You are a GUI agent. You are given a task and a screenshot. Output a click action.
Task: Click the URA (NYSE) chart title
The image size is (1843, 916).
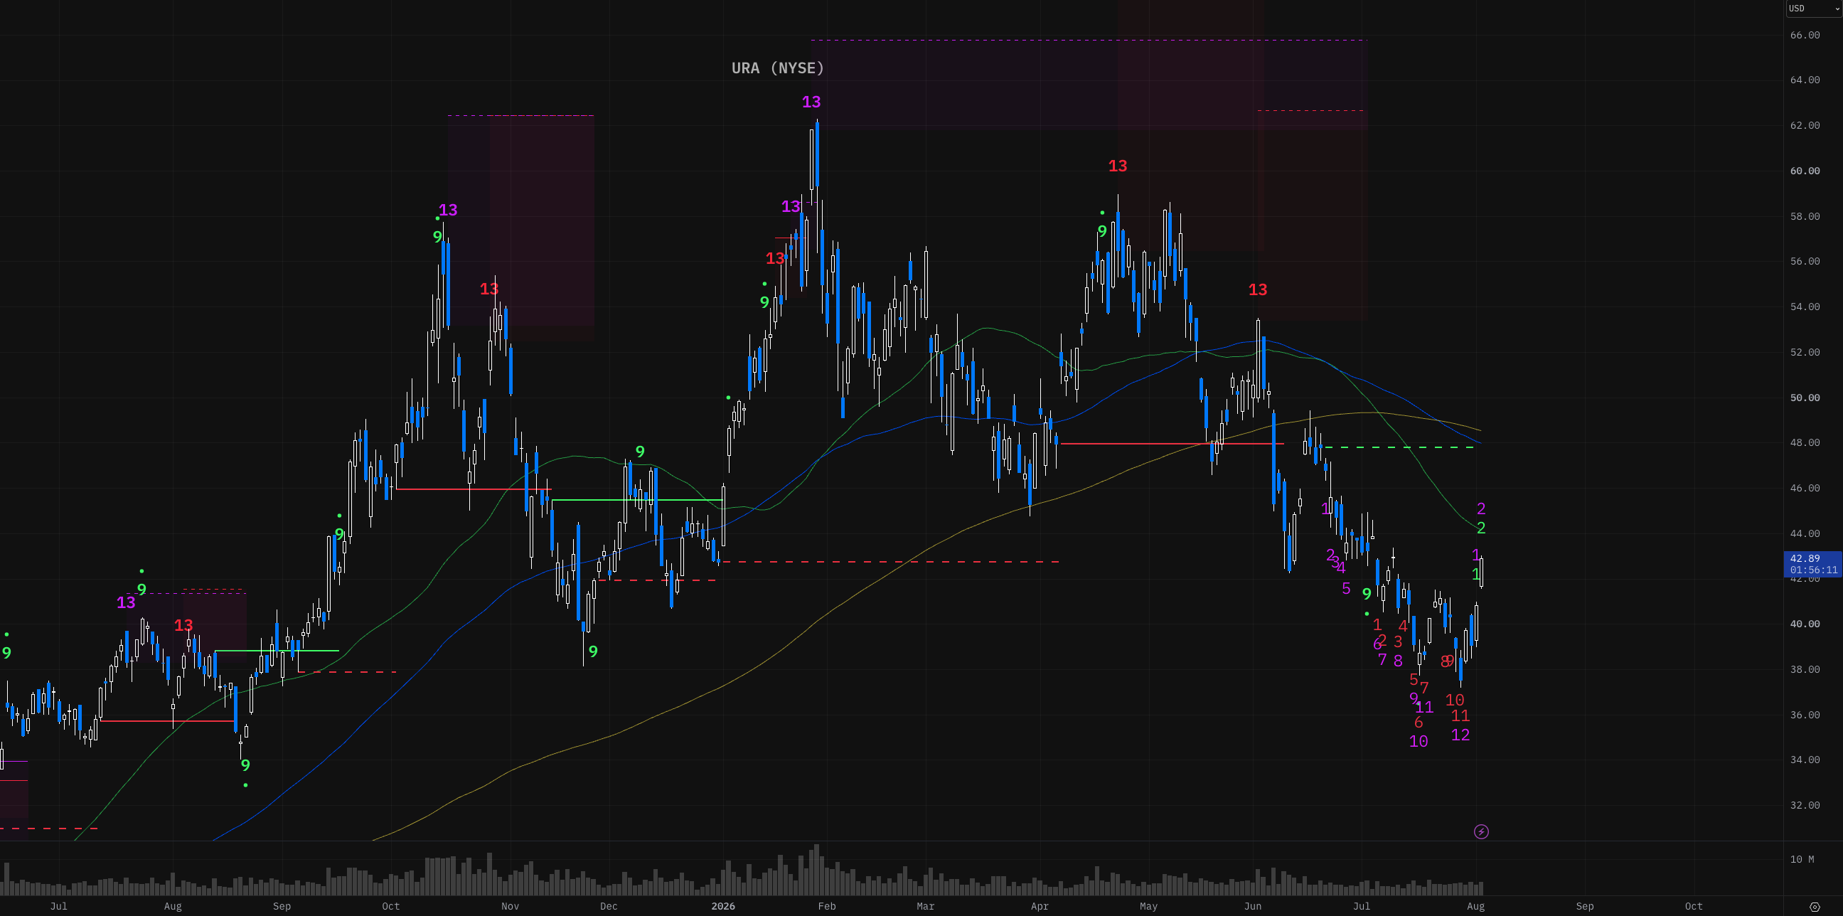pos(778,68)
